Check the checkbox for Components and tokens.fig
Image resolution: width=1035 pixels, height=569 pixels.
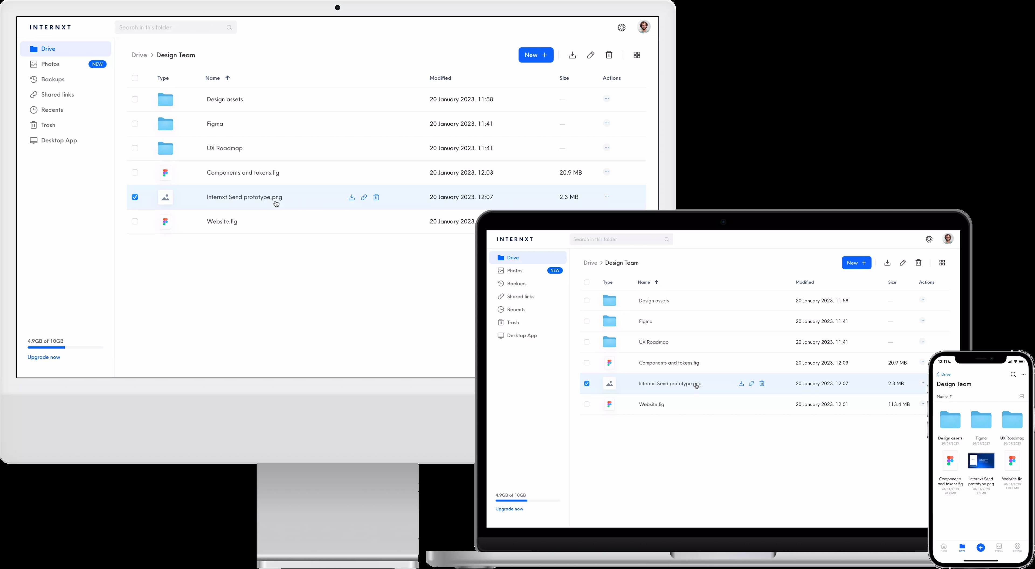135,173
